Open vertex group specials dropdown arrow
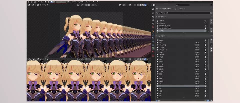 (211, 26)
